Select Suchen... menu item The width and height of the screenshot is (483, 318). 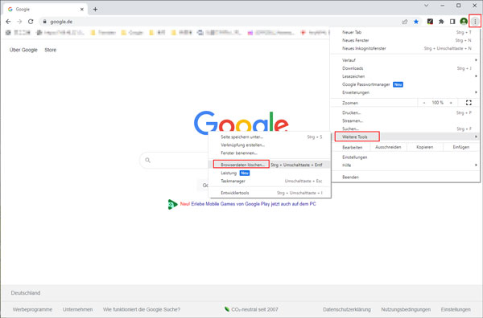406,128
